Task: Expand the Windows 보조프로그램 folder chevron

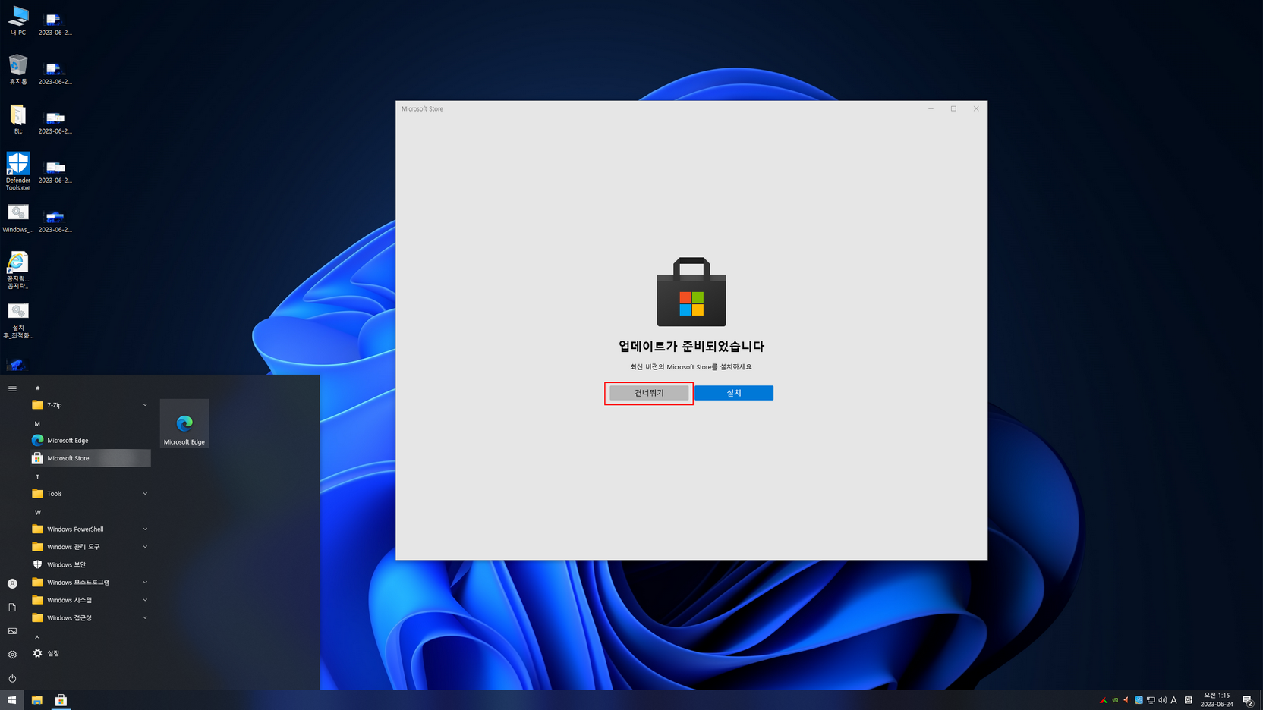Action: (145, 583)
